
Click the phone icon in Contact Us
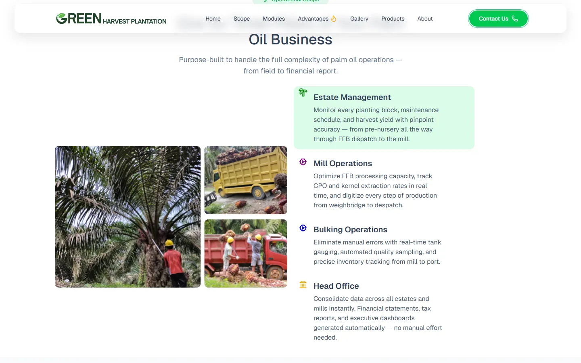pyautogui.click(x=515, y=19)
